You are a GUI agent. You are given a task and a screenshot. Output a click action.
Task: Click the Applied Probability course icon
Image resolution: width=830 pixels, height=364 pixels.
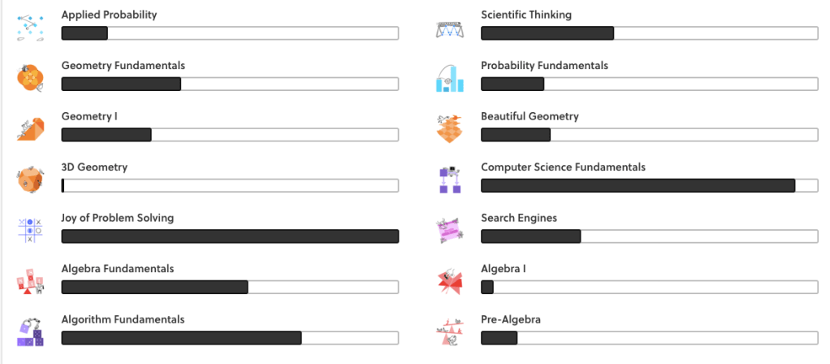(30, 27)
